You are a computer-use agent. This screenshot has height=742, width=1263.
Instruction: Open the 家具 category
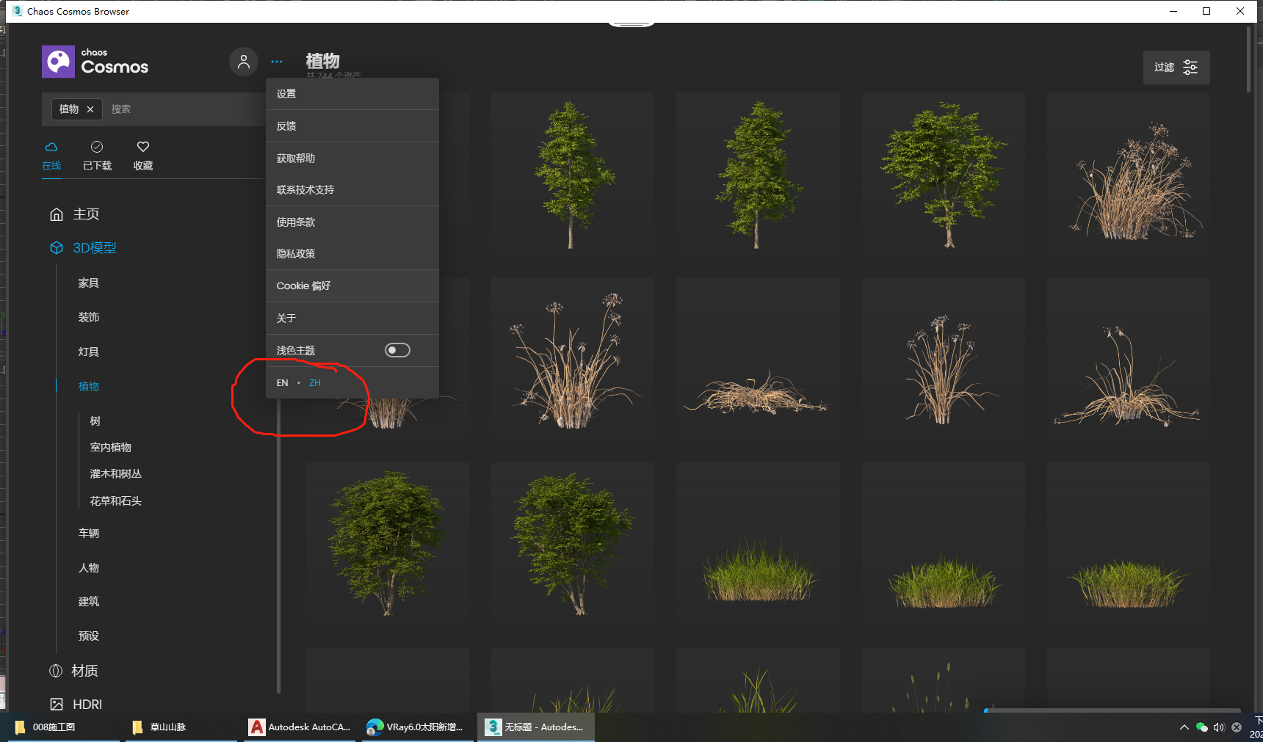pyautogui.click(x=89, y=283)
